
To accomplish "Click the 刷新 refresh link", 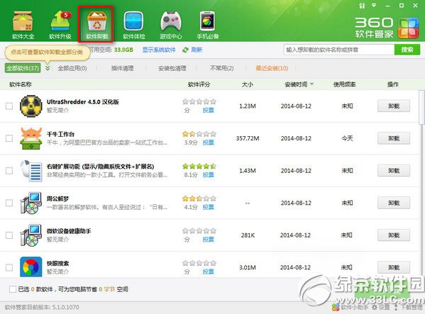I will click(x=197, y=50).
